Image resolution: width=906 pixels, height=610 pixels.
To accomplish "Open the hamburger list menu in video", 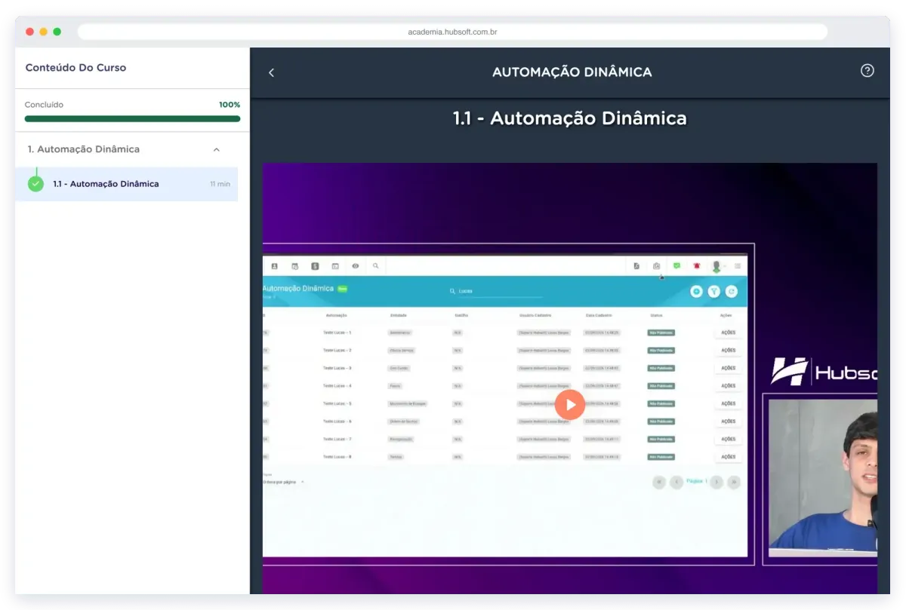I will point(738,266).
